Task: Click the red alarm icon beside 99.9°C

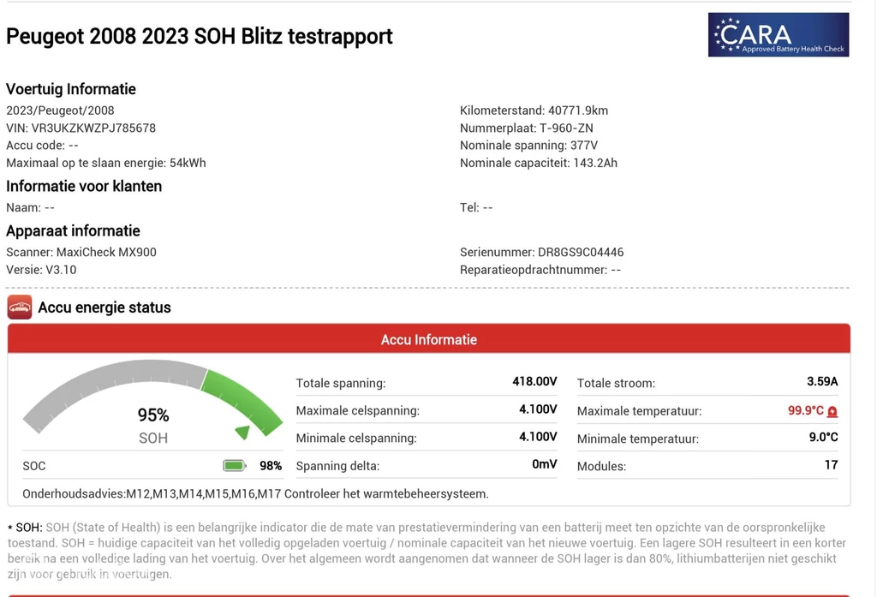Action: 832,411
